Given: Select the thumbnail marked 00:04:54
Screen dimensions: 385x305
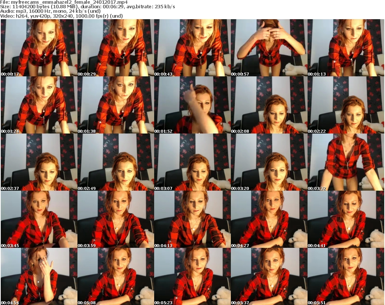Looking at the screenshot, I should [39, 276].
